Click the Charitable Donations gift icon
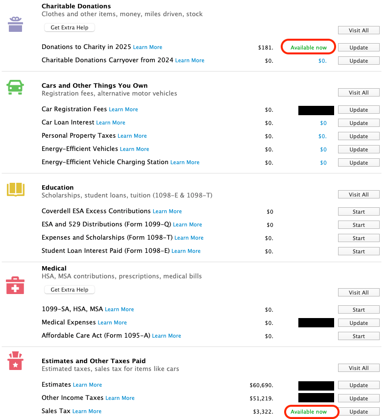Image resolution: width=389 pixels, height=419 pixels. (15, 24)
